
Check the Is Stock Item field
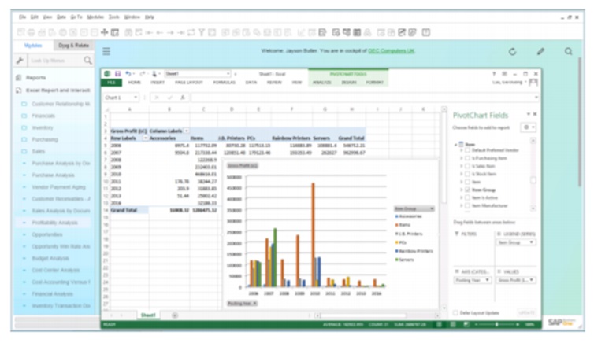(x=467, y=174)
